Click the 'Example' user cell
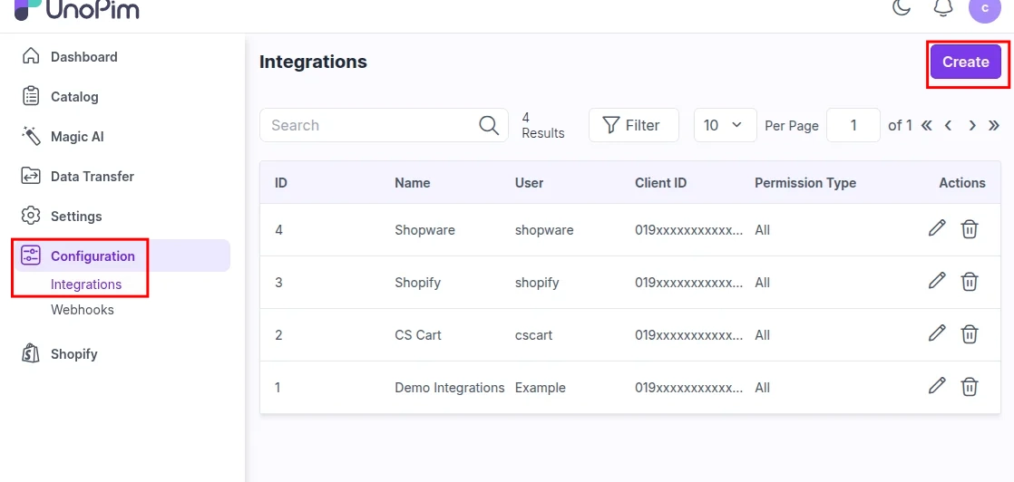1014x482 pixels. coord(540,388)
